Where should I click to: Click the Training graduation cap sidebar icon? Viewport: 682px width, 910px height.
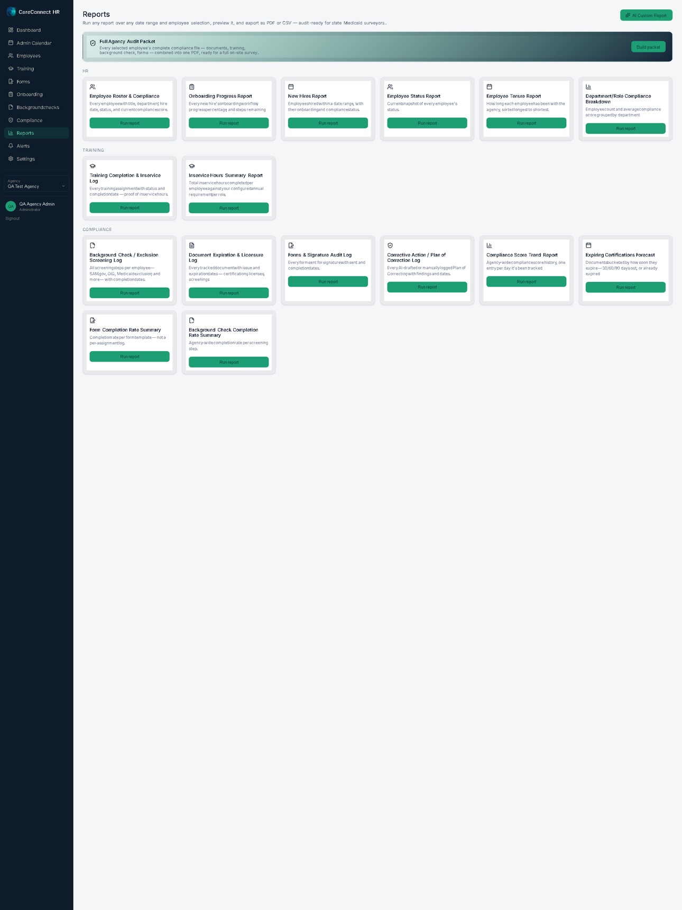point(11,69)
